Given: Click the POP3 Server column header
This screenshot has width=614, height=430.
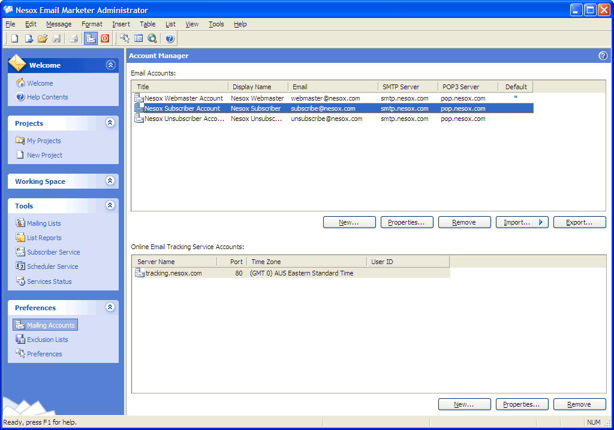Looking at the screenshot, I should [468, 86].
